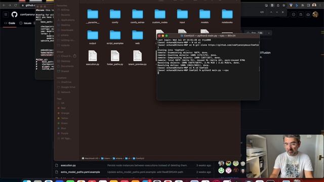Go to next find match
Image resolution: width=324 pixels, height=182 pixels.
click(277, 12)
